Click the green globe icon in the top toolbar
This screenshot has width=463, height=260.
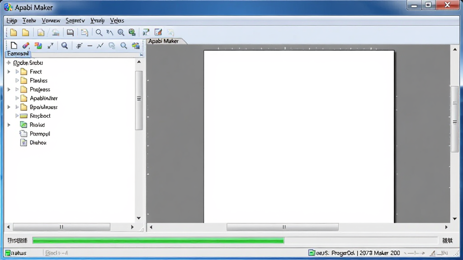point(132,32)
